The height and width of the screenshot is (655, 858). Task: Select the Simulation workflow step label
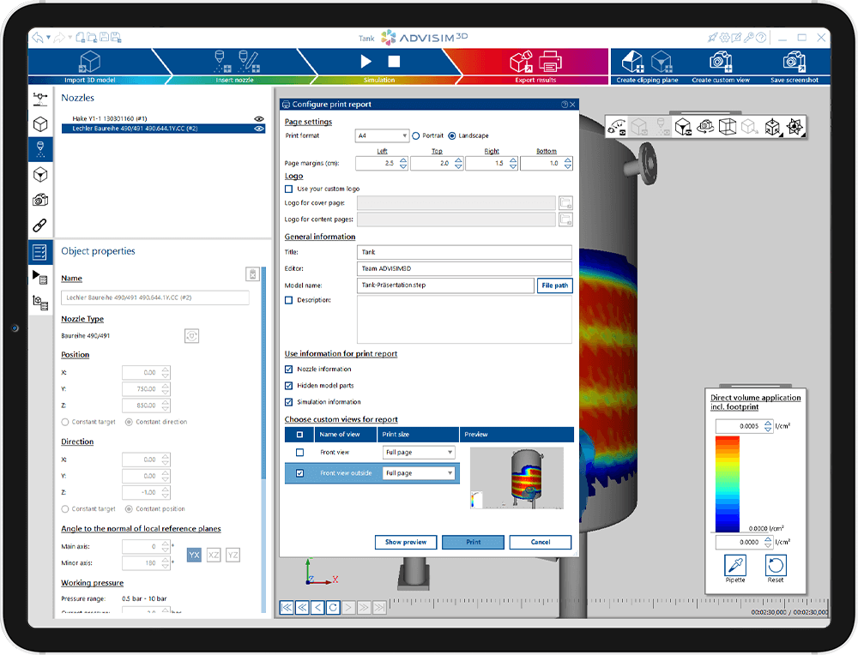pyautogui.click(x=379, y=80)
